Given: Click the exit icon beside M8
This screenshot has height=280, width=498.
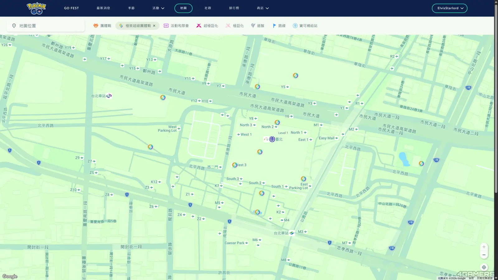Looking at the screenshot, I should tap(289, 260).
